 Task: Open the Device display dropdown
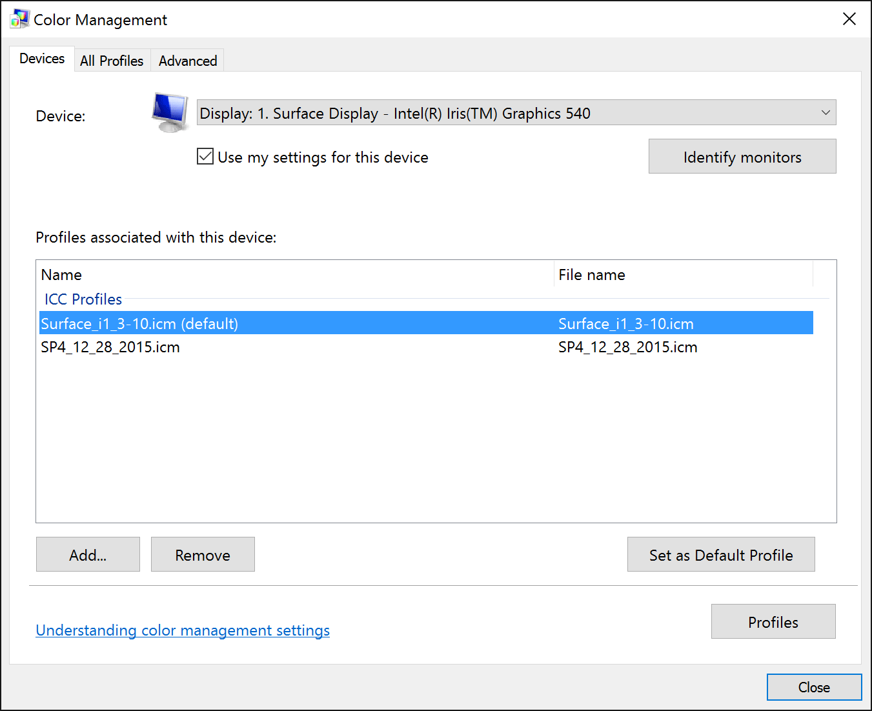[x=516, y=112]
